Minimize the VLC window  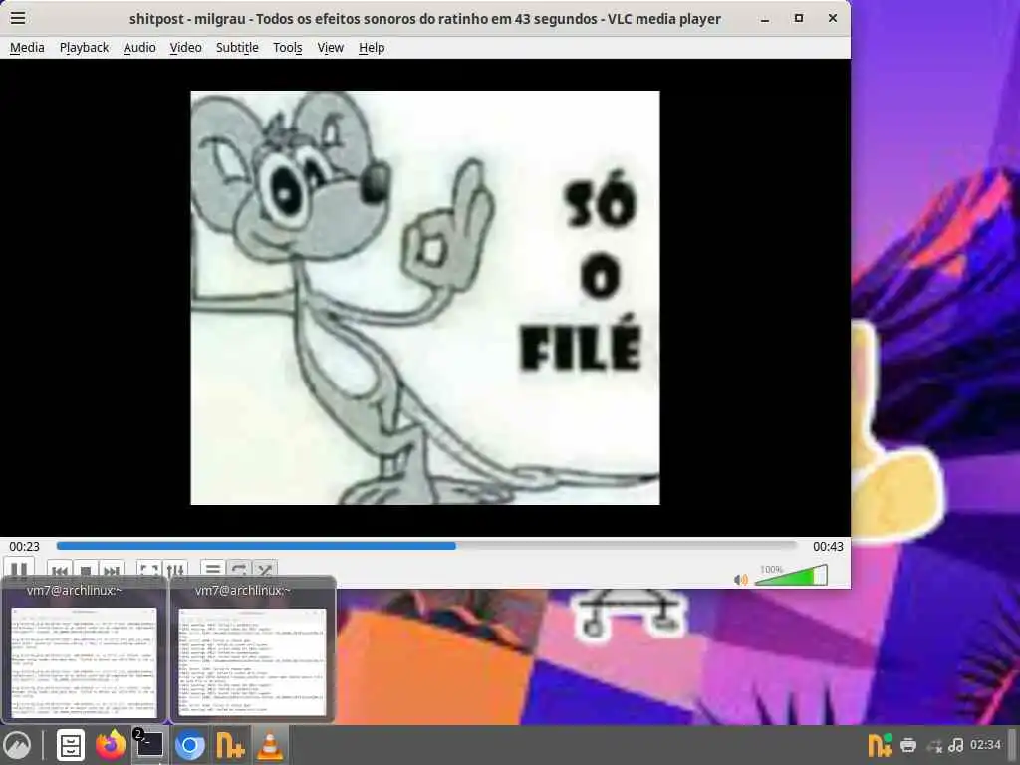(x=765, y=19)
